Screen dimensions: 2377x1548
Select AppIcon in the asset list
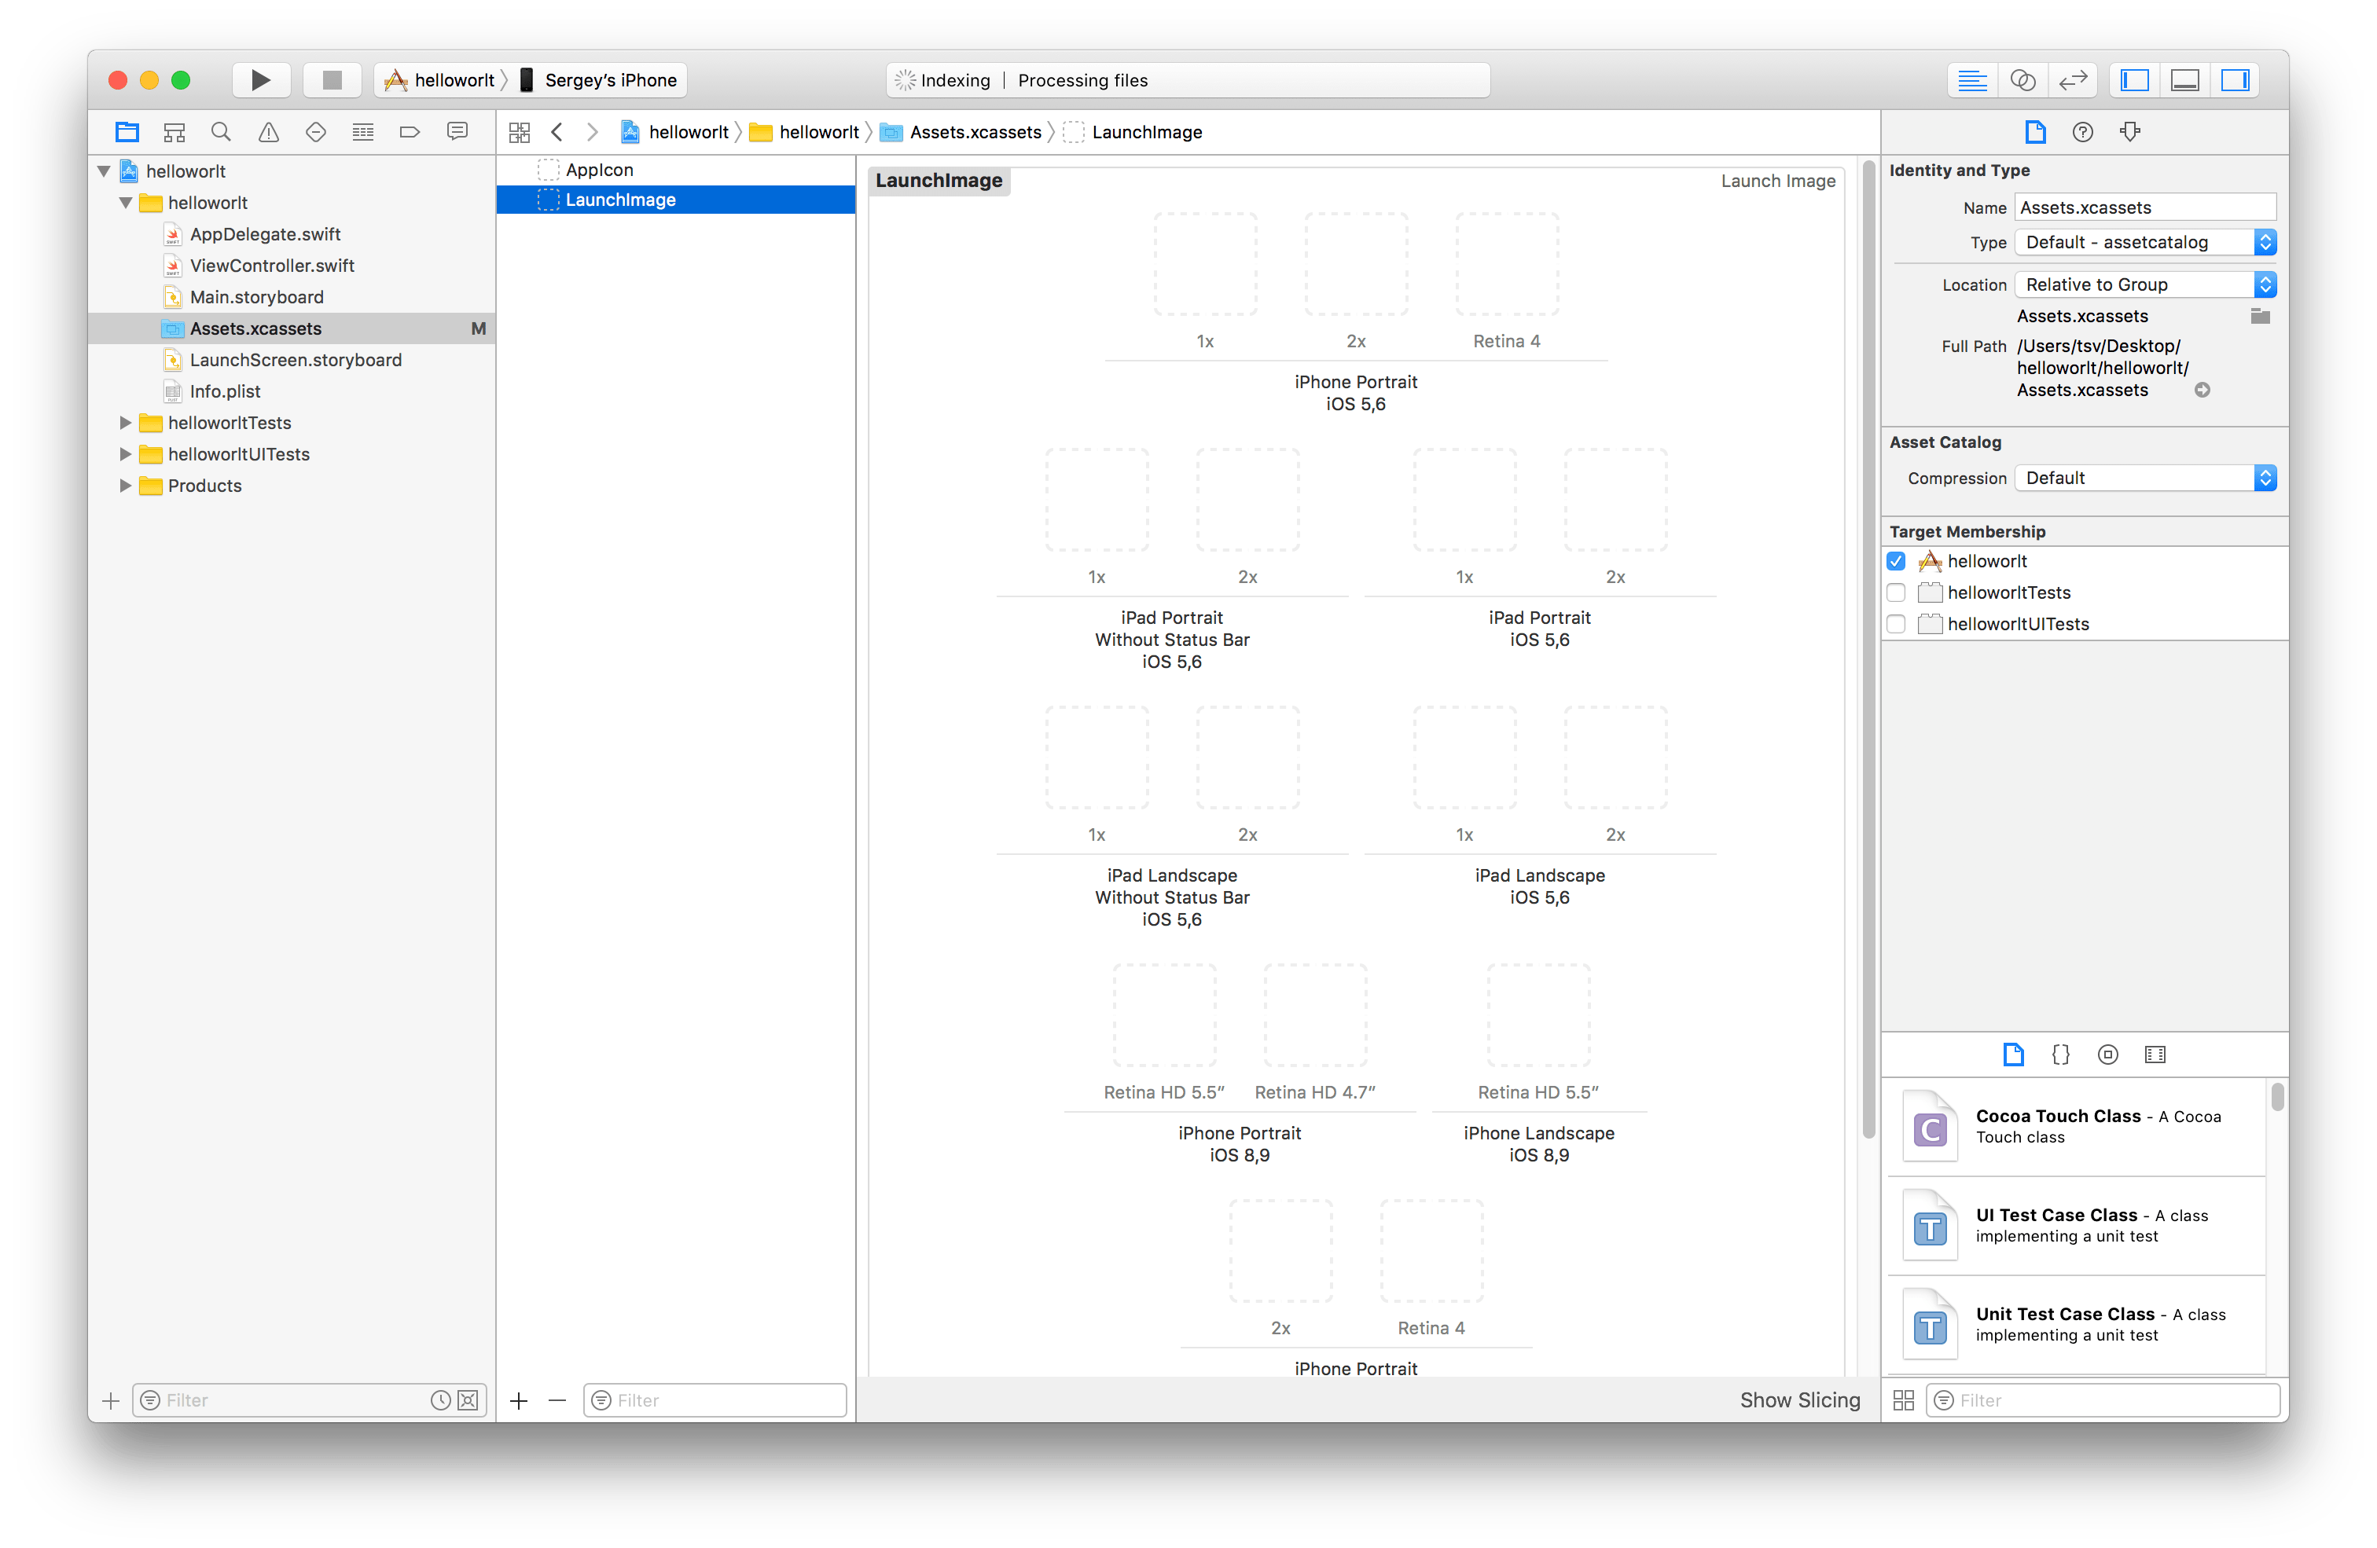coord(599,170)
